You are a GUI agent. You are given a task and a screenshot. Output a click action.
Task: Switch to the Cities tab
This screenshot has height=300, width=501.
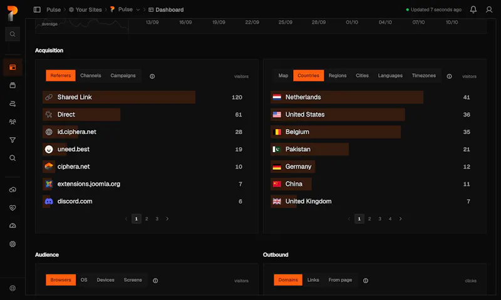tap(363, 76)
